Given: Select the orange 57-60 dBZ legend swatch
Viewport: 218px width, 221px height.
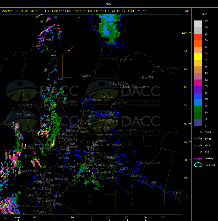Looking at the screenshot, I should [198, 44].
